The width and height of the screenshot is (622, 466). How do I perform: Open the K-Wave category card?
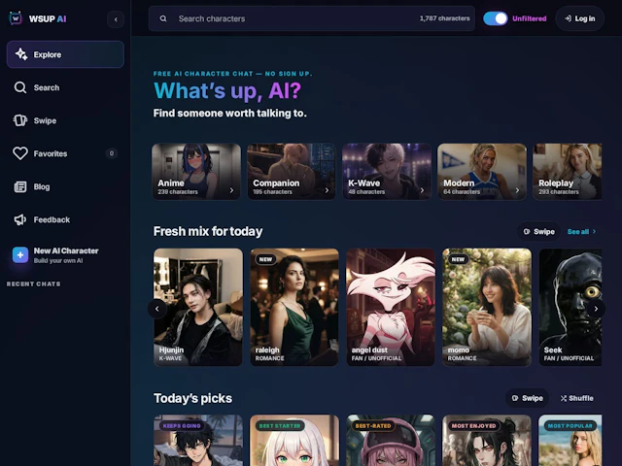point(387,172)
